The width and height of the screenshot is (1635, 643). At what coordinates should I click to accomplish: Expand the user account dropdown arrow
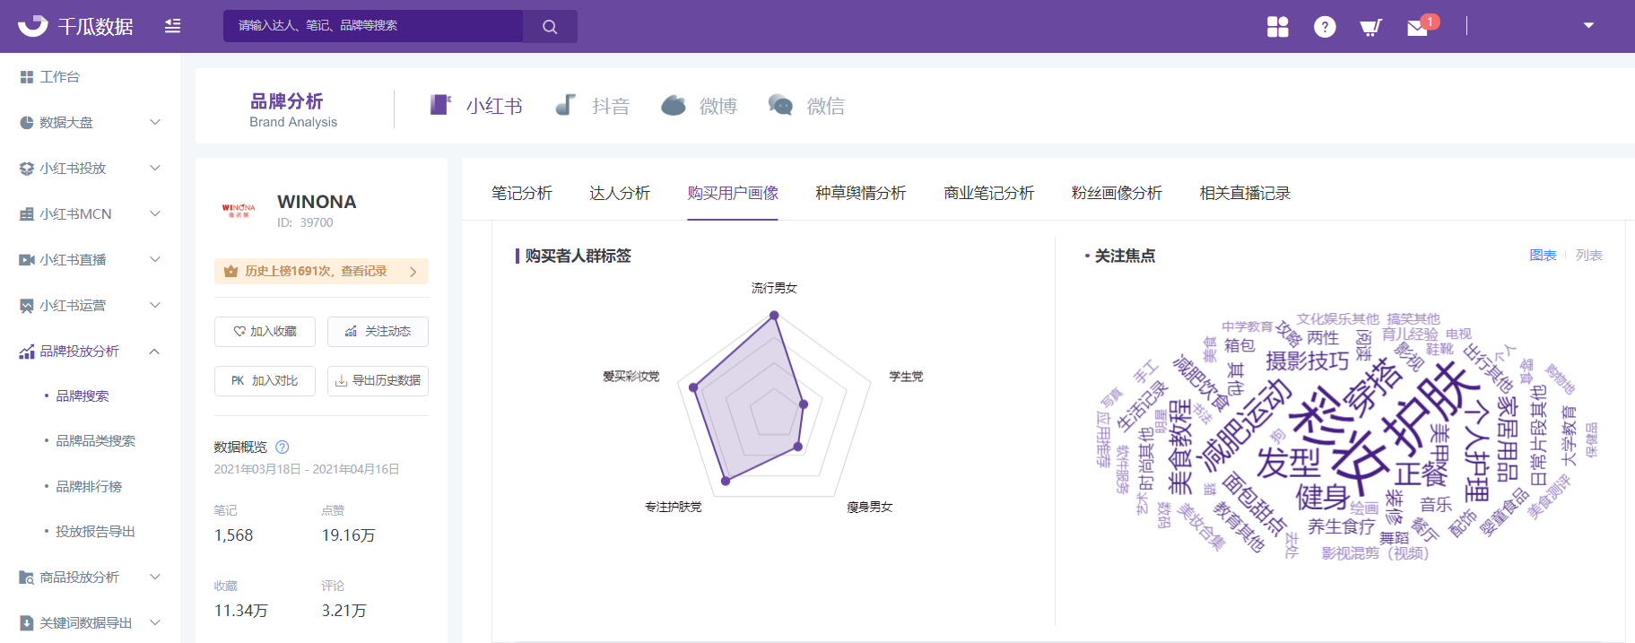point(1588,25)
